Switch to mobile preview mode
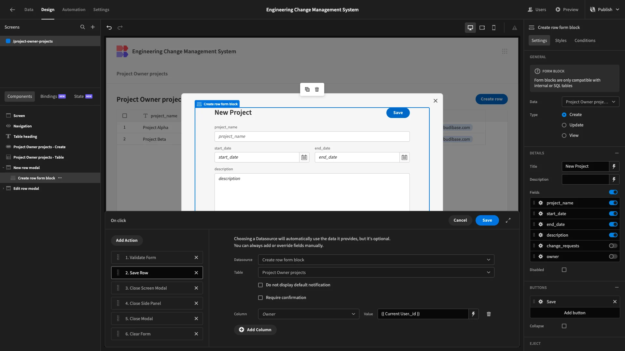 coord(494,28)
